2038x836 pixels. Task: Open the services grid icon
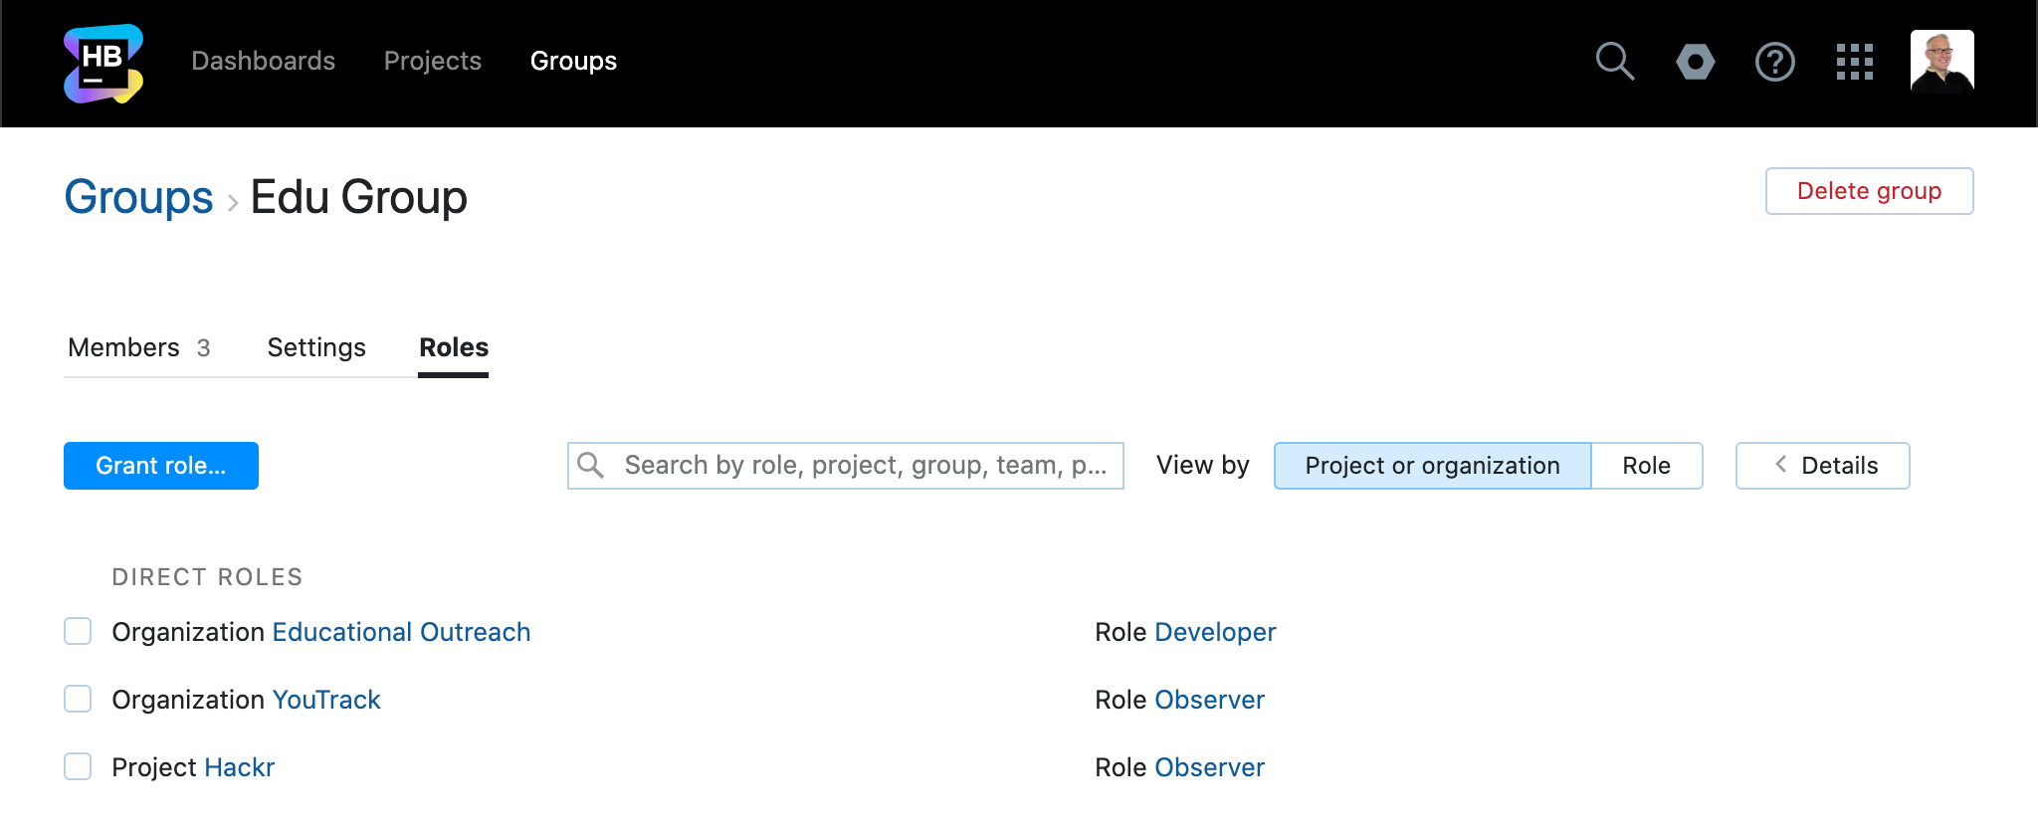coord(1854,62)
